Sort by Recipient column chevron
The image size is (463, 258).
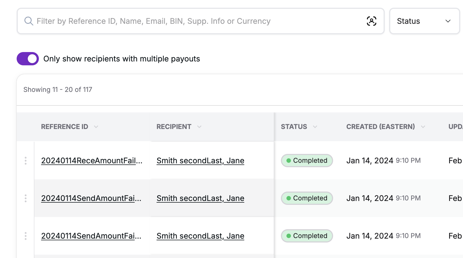point(199,127)
